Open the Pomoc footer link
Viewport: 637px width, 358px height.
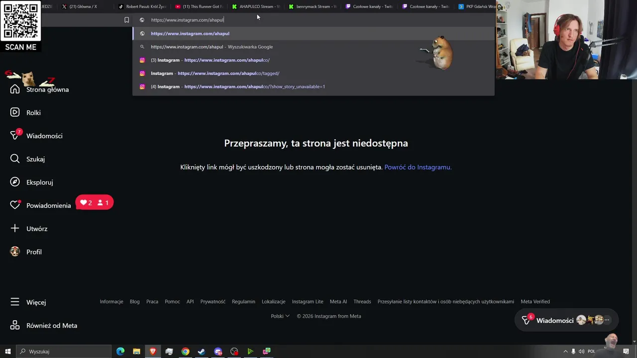[172, 302]
